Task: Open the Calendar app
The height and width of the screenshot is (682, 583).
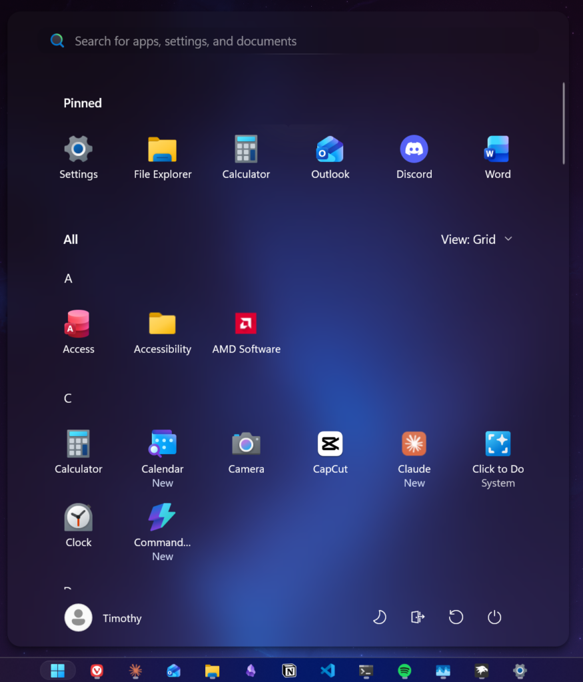Action: [163, 459]
